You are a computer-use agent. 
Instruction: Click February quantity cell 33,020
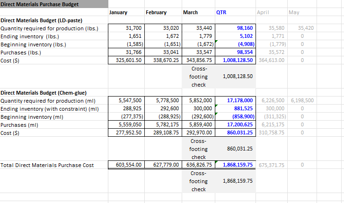[163, 28]
